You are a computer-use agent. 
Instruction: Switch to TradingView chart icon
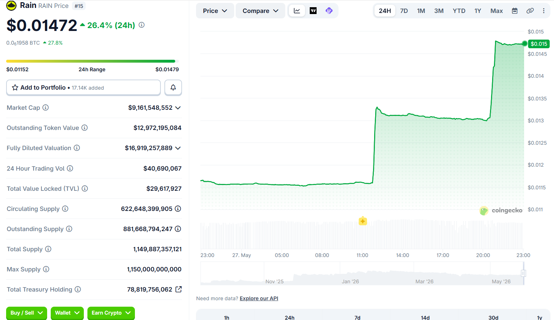pos(313,11)
